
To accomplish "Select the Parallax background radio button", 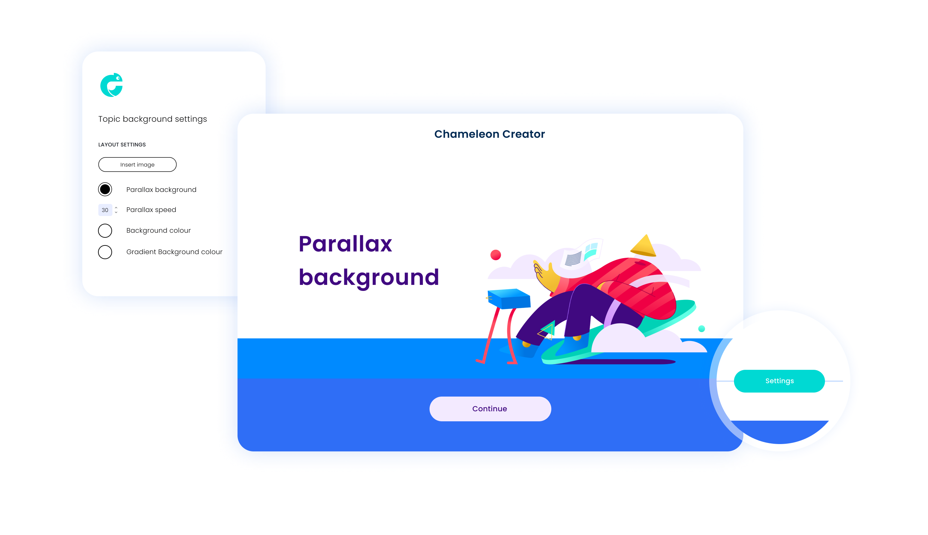I will [x=104, y=189].
